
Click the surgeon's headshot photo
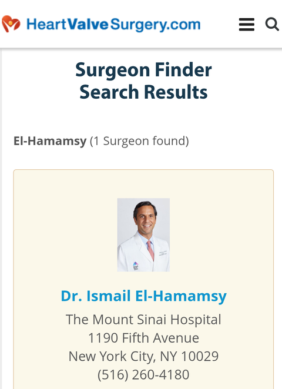[x=143, y=234]
